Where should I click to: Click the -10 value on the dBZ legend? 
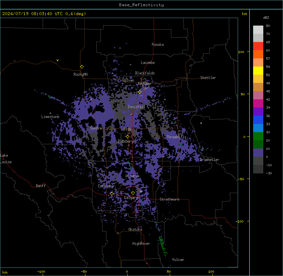pyautogui.click(x=269, y=165)
